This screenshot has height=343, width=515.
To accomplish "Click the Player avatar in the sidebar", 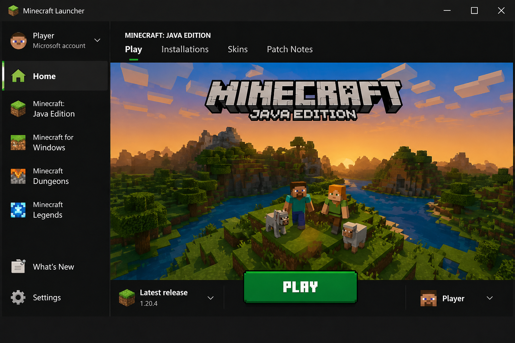I will tap(18, 41).
